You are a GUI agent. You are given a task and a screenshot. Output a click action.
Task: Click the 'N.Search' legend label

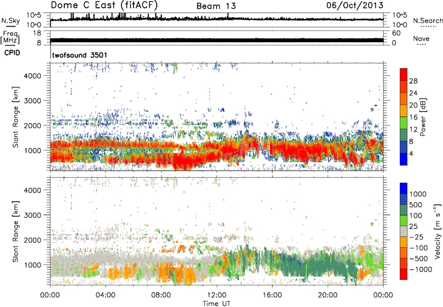(x=427, y=21)
